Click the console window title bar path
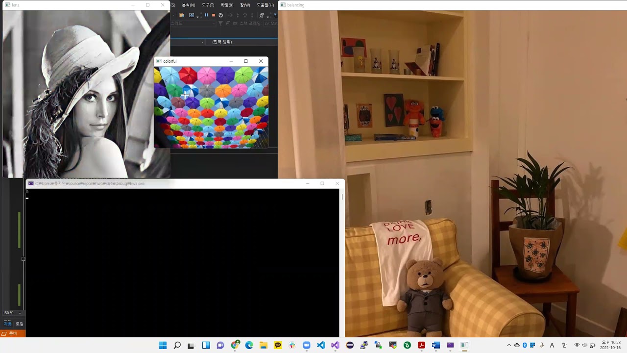This screenshot has width=627, height=353. [90, 183]
